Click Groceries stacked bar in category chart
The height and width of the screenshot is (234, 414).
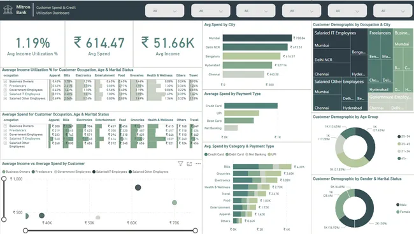[x=257, y=173]
